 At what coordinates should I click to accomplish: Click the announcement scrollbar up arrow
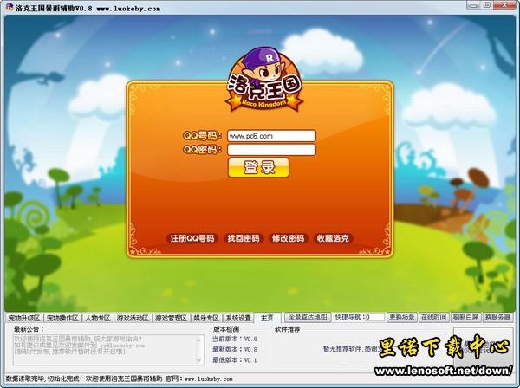[199, 339]
